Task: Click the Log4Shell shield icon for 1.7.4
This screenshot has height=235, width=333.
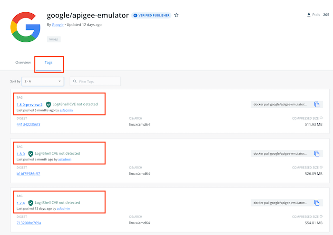Action: tap(31, 203)
